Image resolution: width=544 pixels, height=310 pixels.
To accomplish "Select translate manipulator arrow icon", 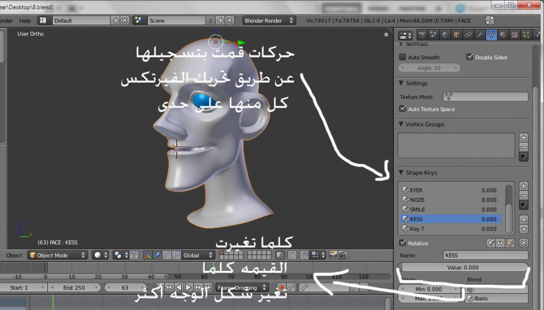I will (157, 255).
